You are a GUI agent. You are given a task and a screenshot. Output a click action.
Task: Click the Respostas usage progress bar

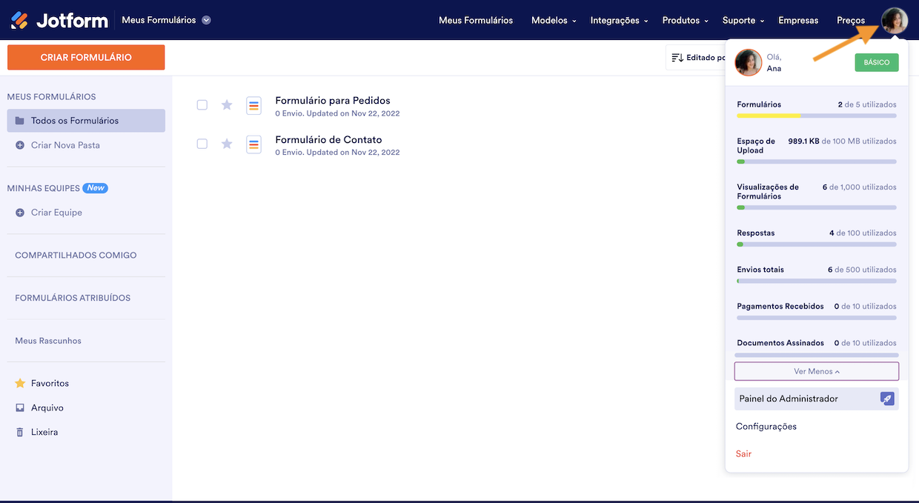coord(817,244)
